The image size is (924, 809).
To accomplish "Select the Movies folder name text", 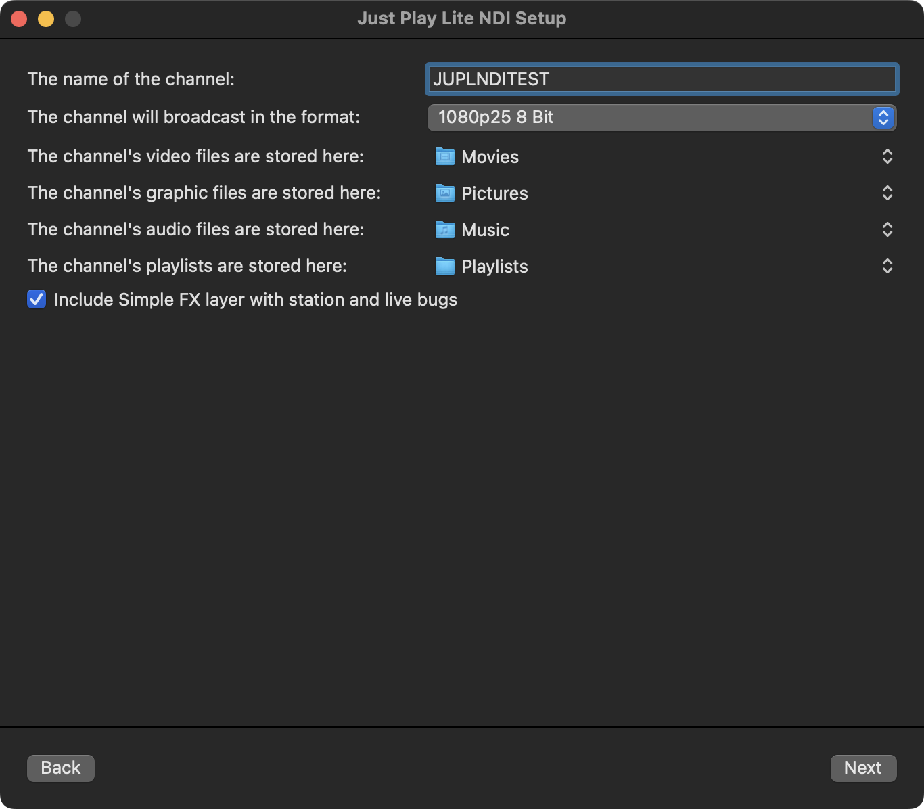I will pos(490,157).
